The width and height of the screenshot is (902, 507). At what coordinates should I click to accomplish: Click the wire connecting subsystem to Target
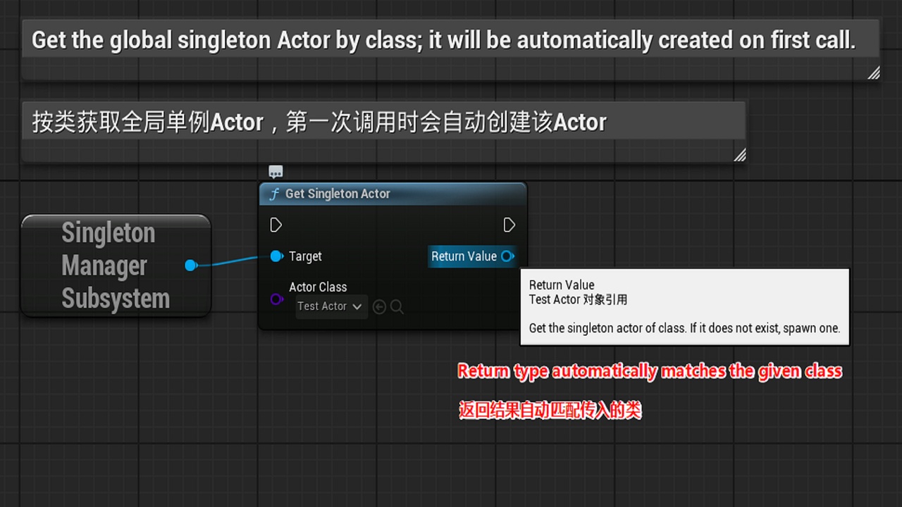(233, 261)
